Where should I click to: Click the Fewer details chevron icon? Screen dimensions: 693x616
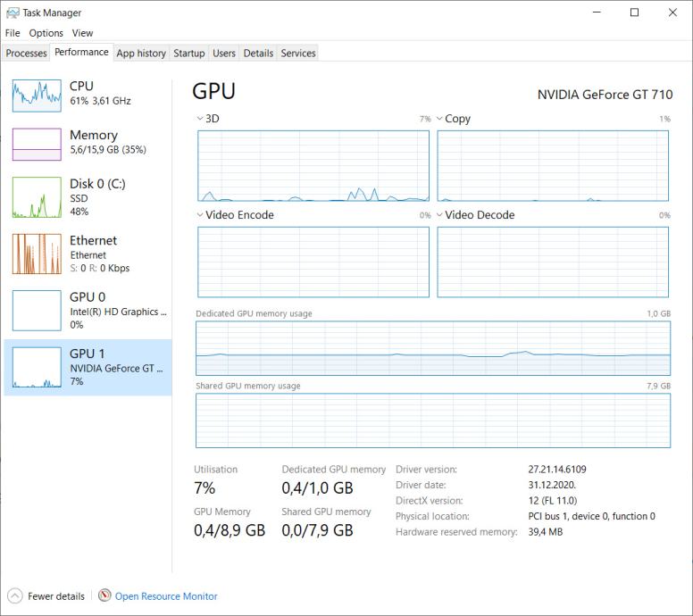(x=15, y=596)
